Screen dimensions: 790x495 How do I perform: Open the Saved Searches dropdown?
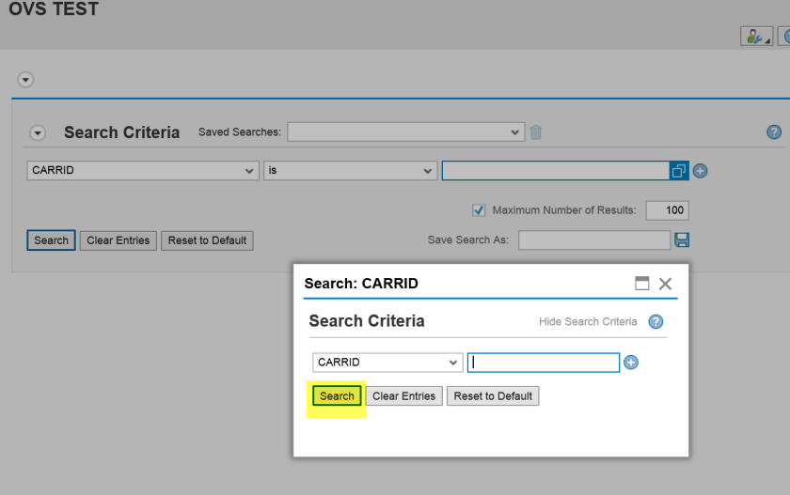(405, 132)
